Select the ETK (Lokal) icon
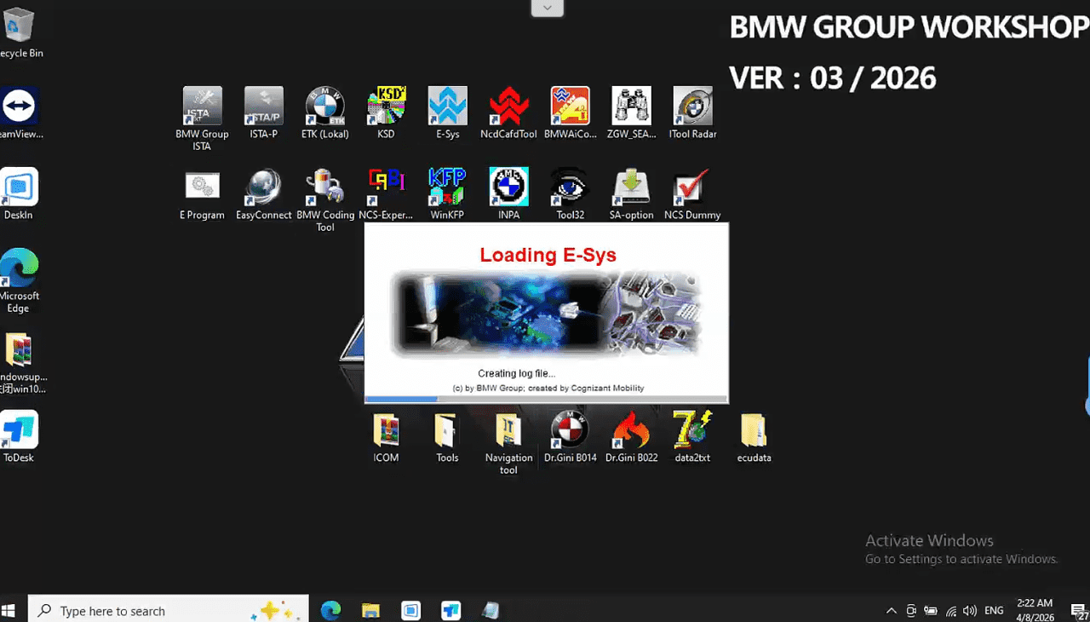This screenshot has width=1090, height=622. point(324,107)
